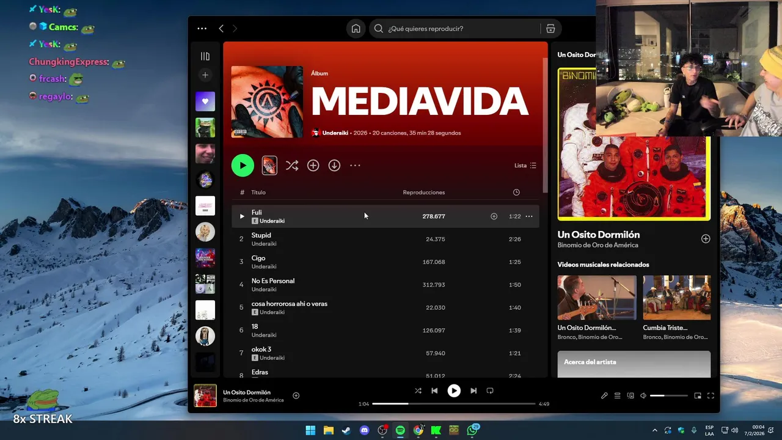Open the mini player
This screenshot has width=782, height=440.
[698, 395]
